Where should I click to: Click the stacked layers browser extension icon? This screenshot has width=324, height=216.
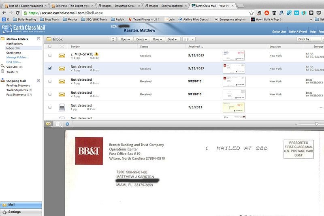pos(274,13)
